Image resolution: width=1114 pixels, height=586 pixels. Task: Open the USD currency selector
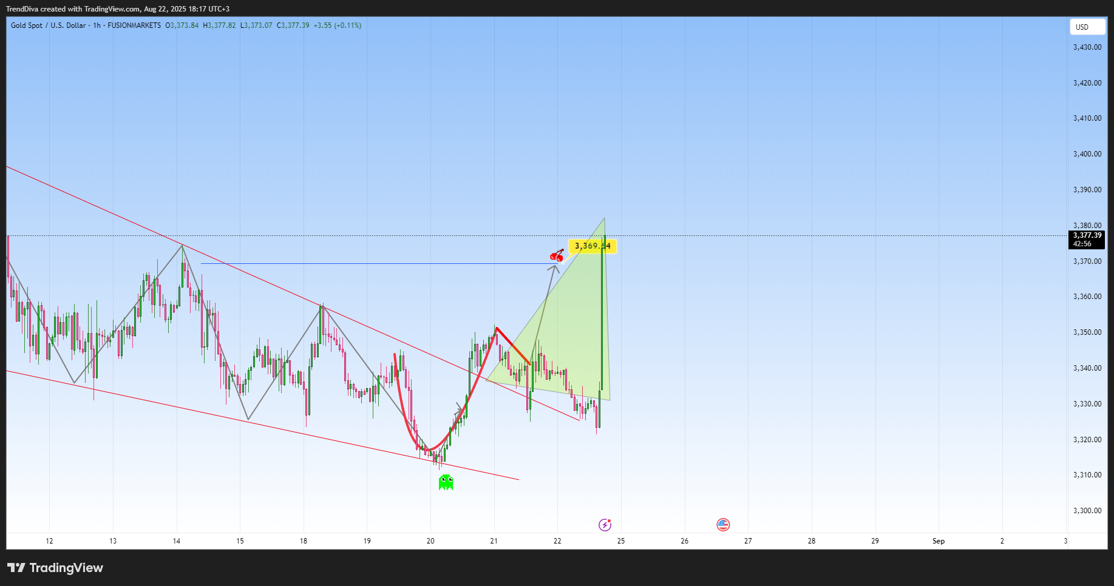[x=1087, y=27]
